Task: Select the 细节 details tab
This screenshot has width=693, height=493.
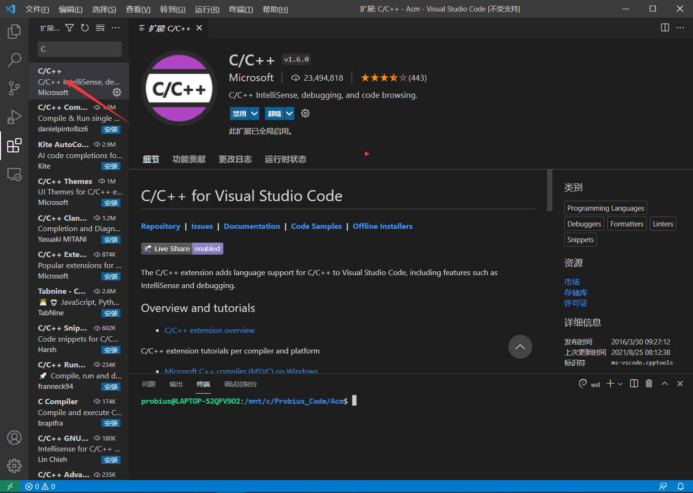Action: coord(151,159)
